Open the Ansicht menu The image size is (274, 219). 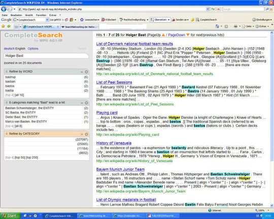pyautogui.click(x=29, y=15)
